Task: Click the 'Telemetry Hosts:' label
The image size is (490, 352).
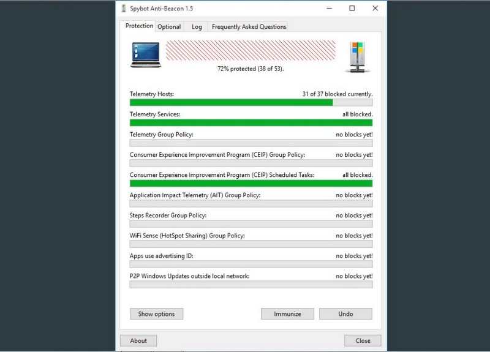Action: tap(152, 94)
